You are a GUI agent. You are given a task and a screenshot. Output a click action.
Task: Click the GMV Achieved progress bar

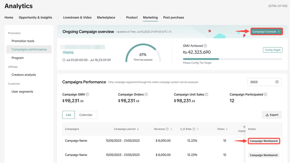coord(232,59)
